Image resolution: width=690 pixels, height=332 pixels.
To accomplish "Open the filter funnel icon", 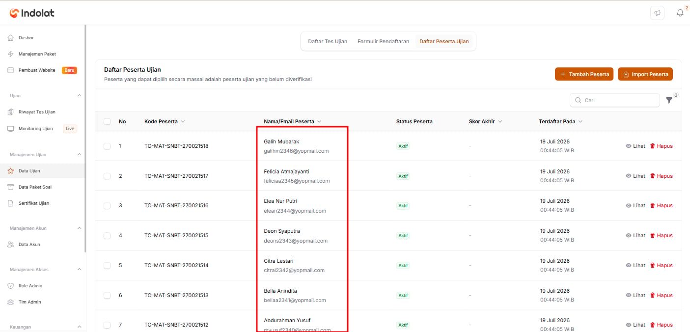I will coord(669,100).
